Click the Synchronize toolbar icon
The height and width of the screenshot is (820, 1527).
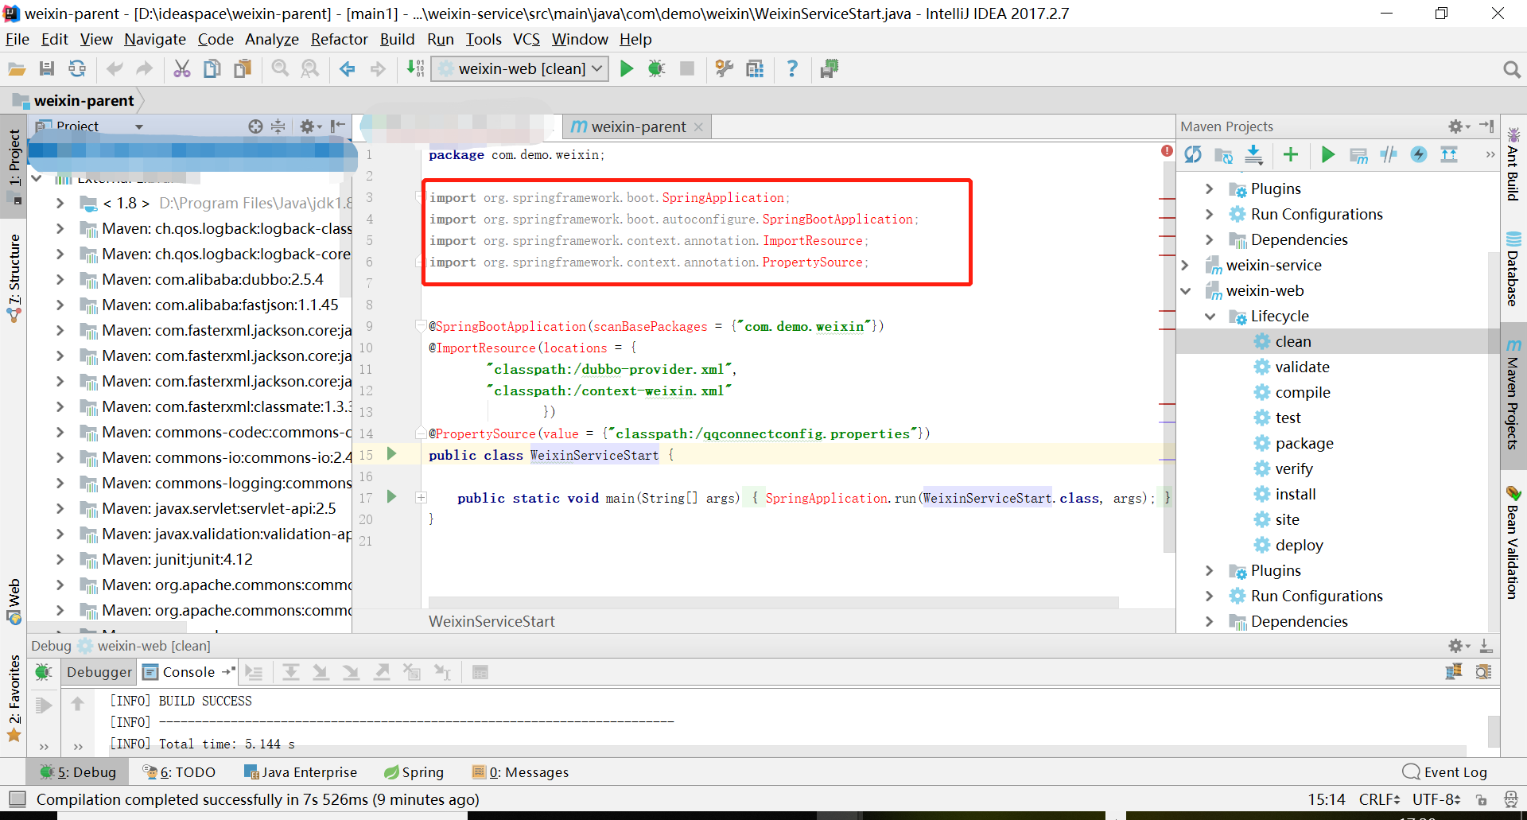click(x=77, y=69)
